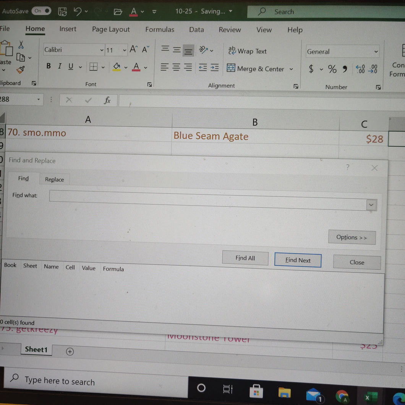Click the Save icon in title bar
Viewport: 405px width, 405px height.
pos(62,11)
